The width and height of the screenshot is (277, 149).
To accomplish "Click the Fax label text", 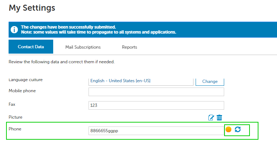I will [x=12, y=104].
